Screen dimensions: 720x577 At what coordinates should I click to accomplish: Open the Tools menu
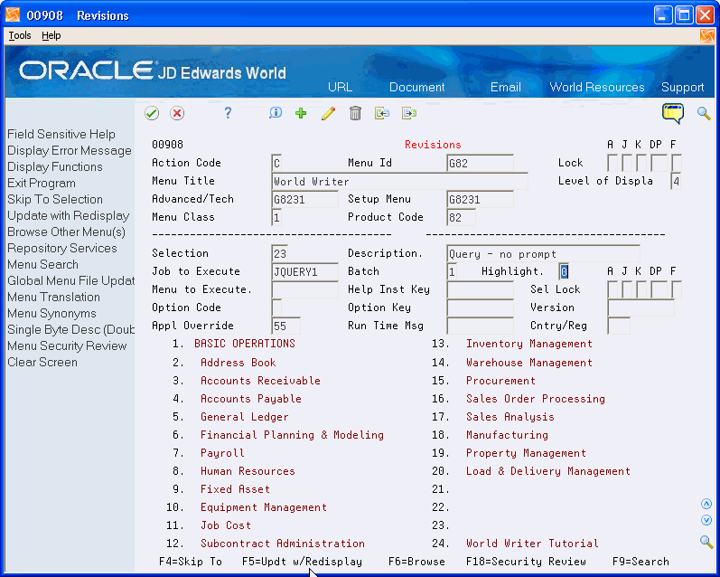(x=20, y=35)
